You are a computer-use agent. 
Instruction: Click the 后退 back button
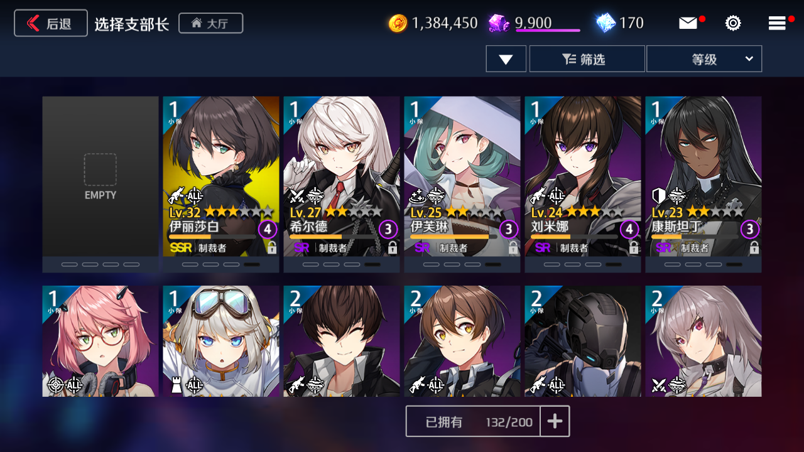[51, 23]
